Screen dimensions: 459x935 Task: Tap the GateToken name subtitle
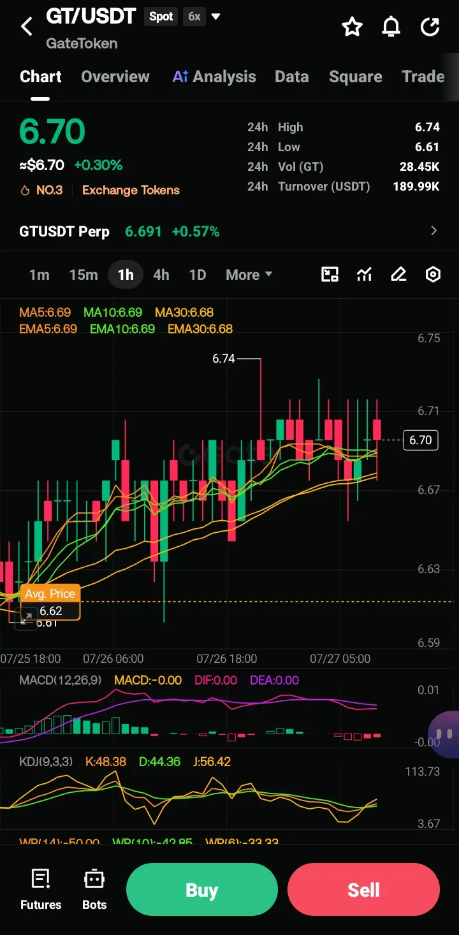coord(82,43)
